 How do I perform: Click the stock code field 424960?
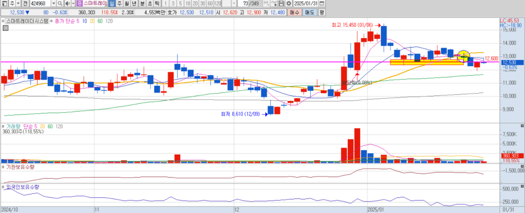tap(40, 4)
